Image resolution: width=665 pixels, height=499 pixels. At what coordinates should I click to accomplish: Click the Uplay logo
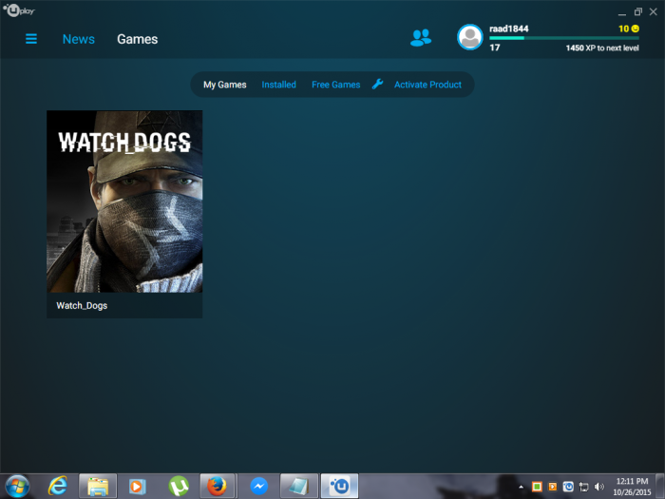[x=19, y=10]
